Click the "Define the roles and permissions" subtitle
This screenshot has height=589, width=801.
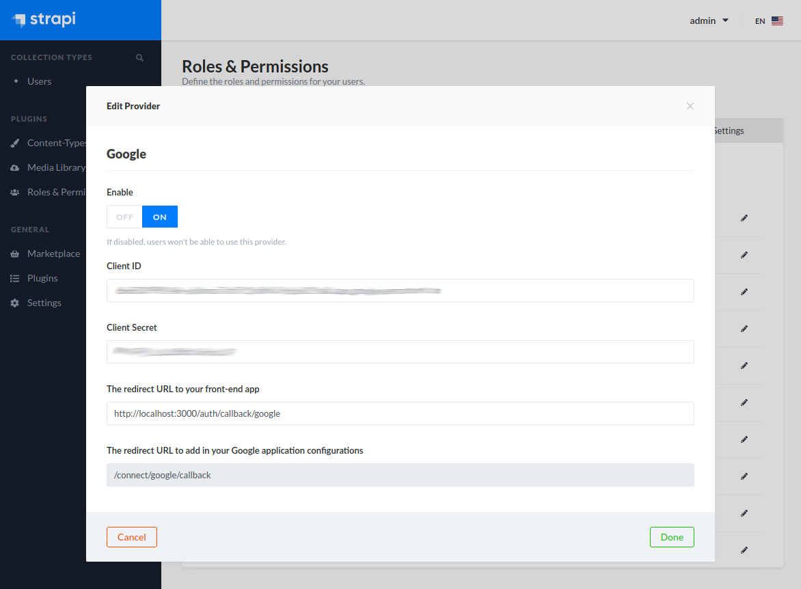273,82
